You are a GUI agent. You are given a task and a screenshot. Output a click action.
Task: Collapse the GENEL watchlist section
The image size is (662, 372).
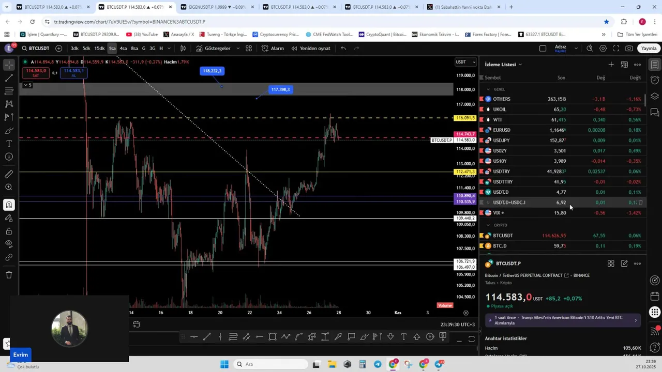pos(488,89)
